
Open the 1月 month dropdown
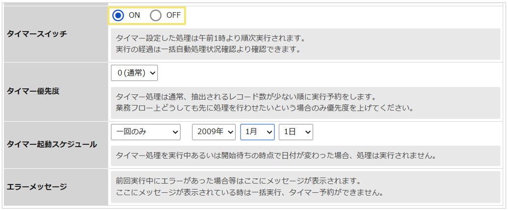[x=258, y=132]
